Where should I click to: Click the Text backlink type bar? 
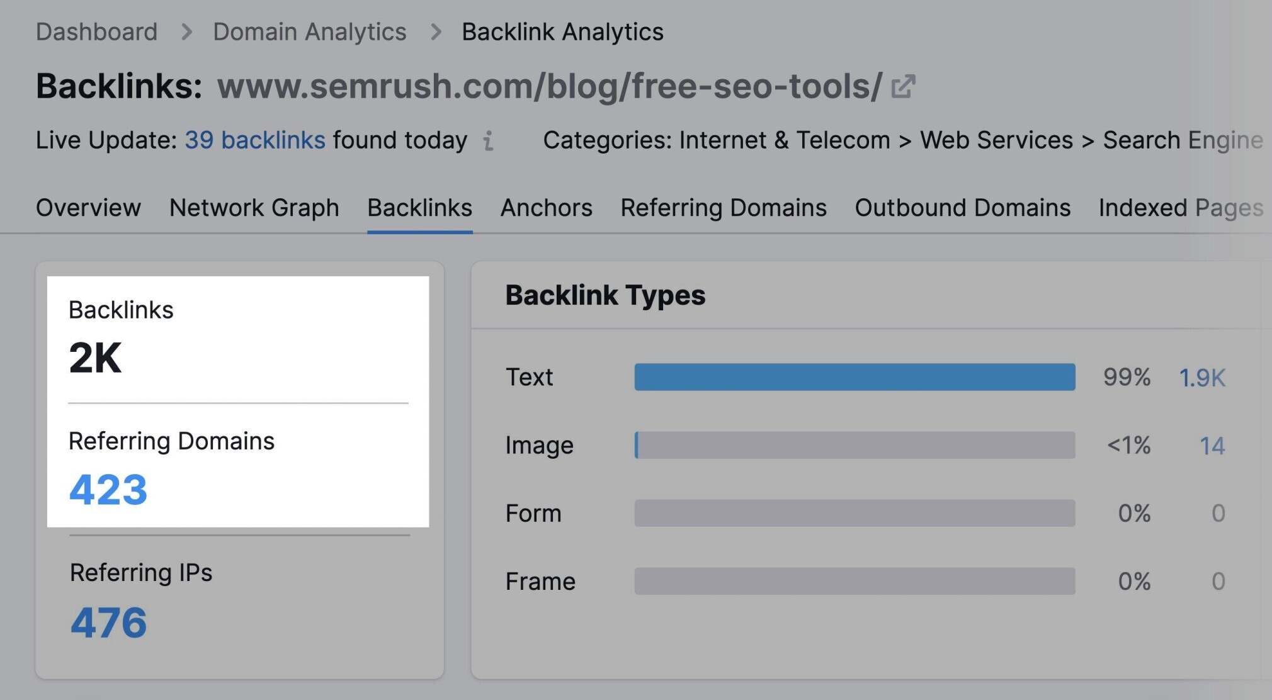854,376
